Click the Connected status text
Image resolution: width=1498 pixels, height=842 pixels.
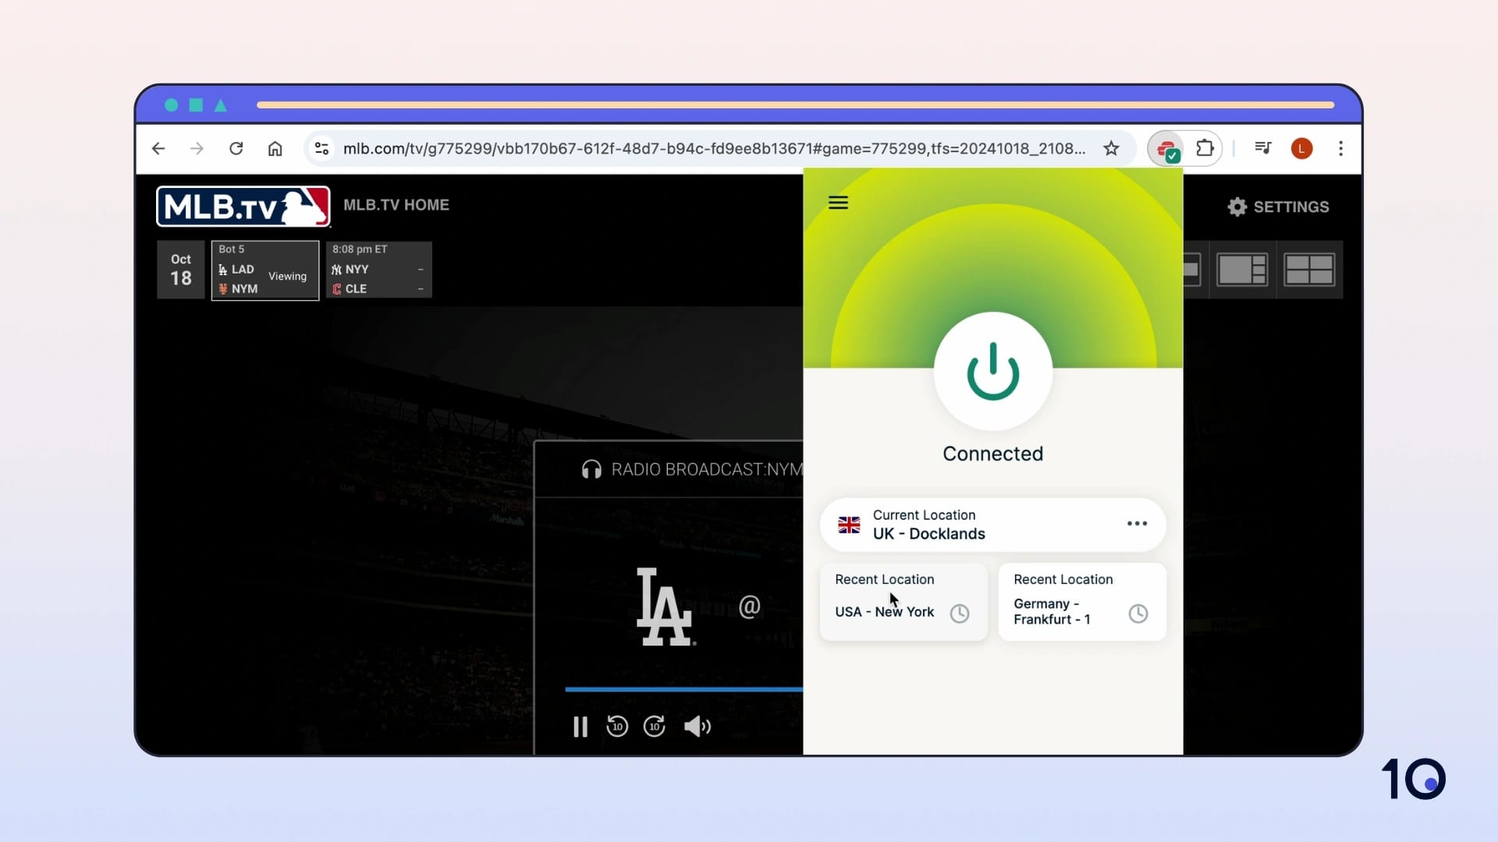(x=992, y=454)
